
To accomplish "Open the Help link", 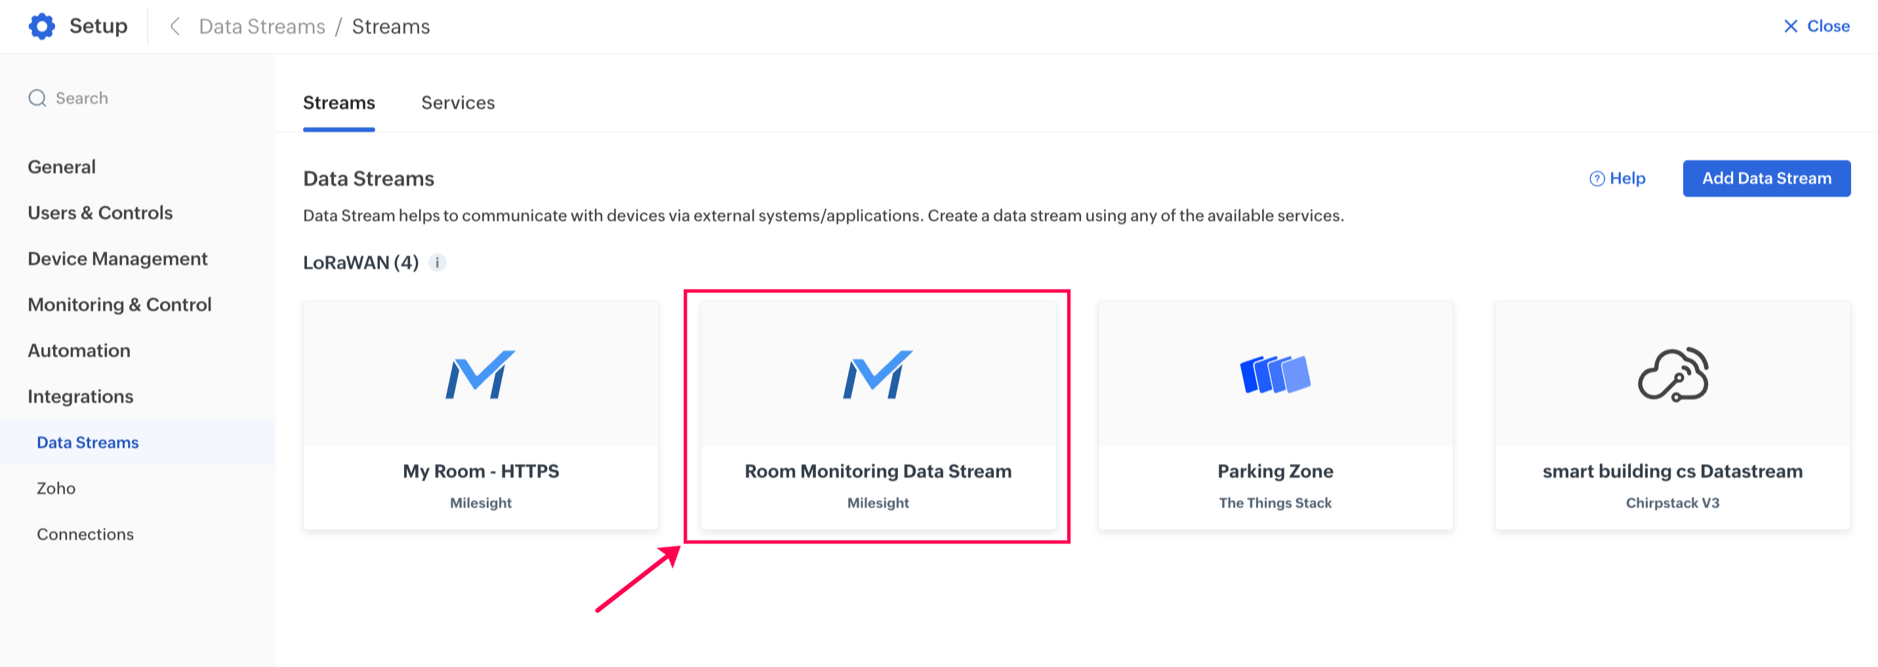I will tap(1617, 178).
